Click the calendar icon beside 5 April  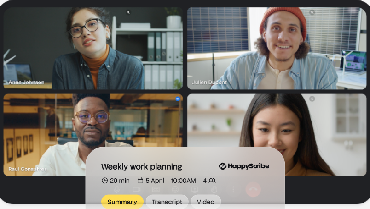pyautogui.click(x=140, y=180)
